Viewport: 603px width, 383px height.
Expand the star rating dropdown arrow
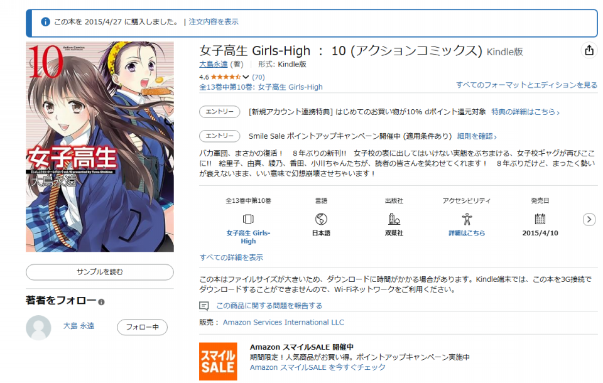[x=246, y=77]
